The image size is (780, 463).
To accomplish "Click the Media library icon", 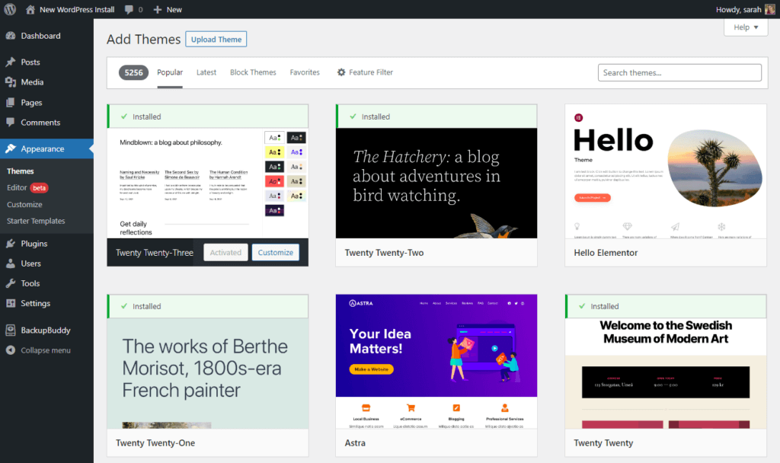I will pyautogui.click(x=11, y=82).
